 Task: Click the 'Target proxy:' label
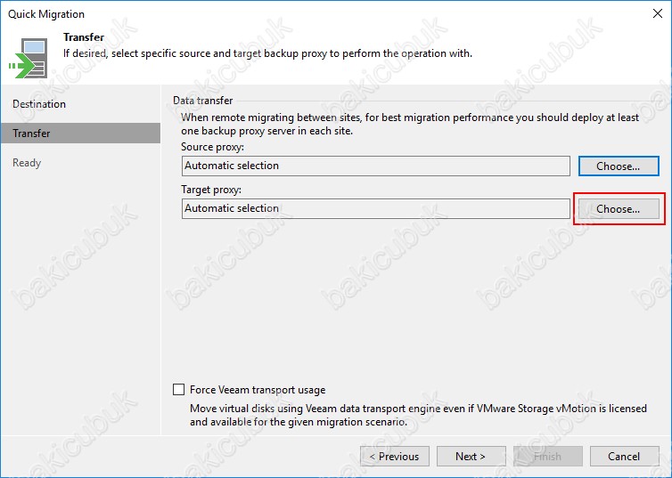[x=211, y=190]
